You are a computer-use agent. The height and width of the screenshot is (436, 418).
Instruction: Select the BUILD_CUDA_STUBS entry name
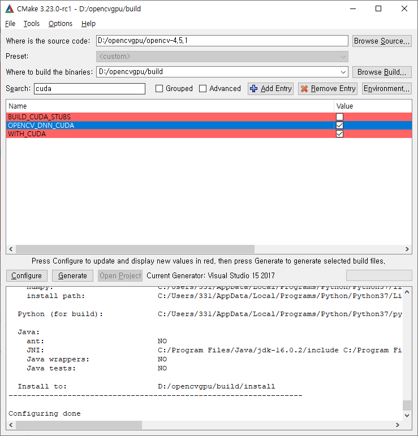[x=39, y=117]
